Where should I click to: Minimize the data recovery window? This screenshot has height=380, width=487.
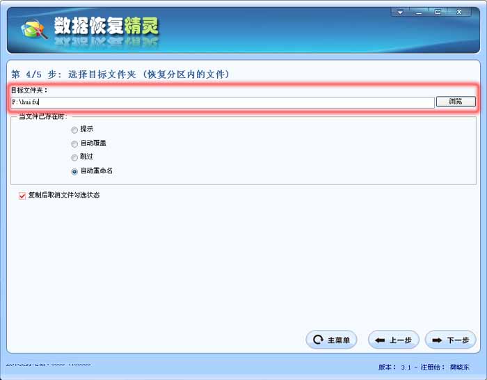[419, 12]
